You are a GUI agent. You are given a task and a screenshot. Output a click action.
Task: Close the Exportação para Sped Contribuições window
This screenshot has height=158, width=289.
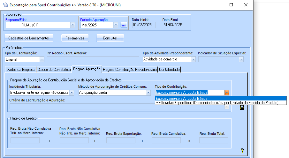coord(246,5)
